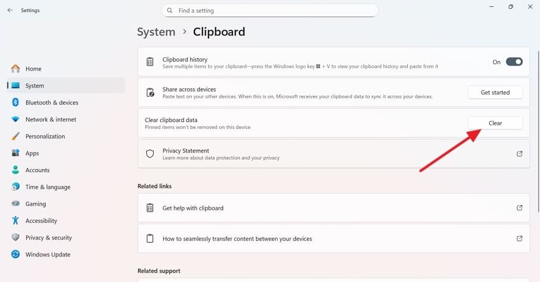Screen dimensions: 540x282
Task: Click the back arrow icon in Settings
Action: tap(10, 10)
